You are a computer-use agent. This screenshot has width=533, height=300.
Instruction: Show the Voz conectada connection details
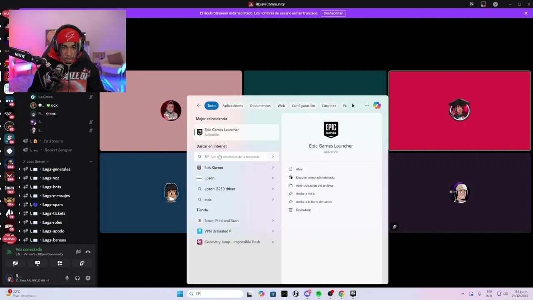tap(29, 249)
